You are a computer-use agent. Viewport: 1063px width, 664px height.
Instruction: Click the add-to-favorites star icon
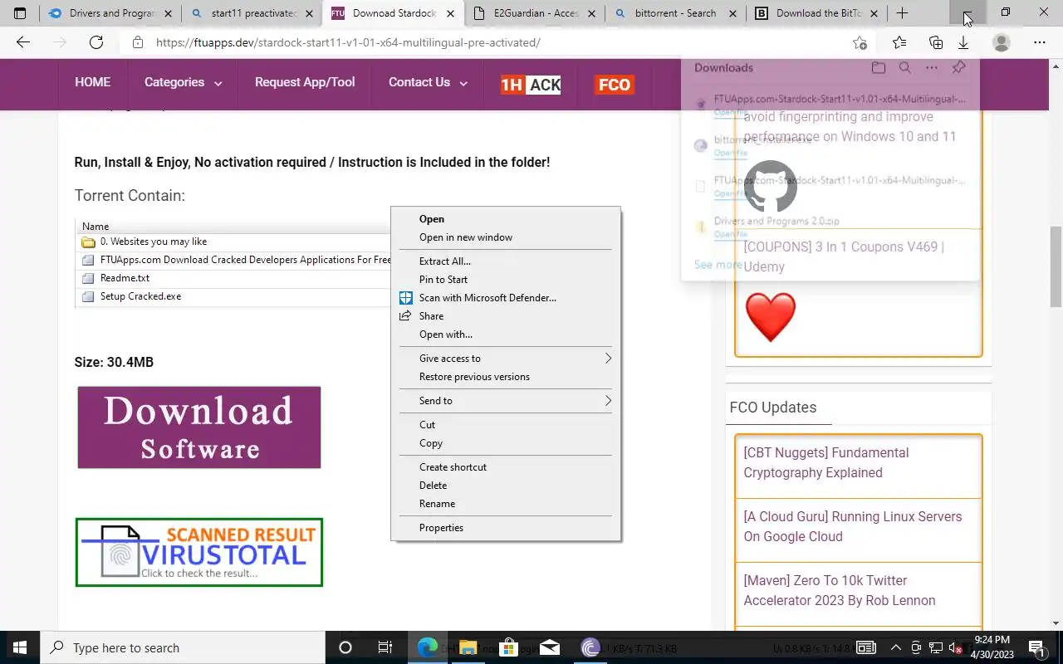coord(860,42)
